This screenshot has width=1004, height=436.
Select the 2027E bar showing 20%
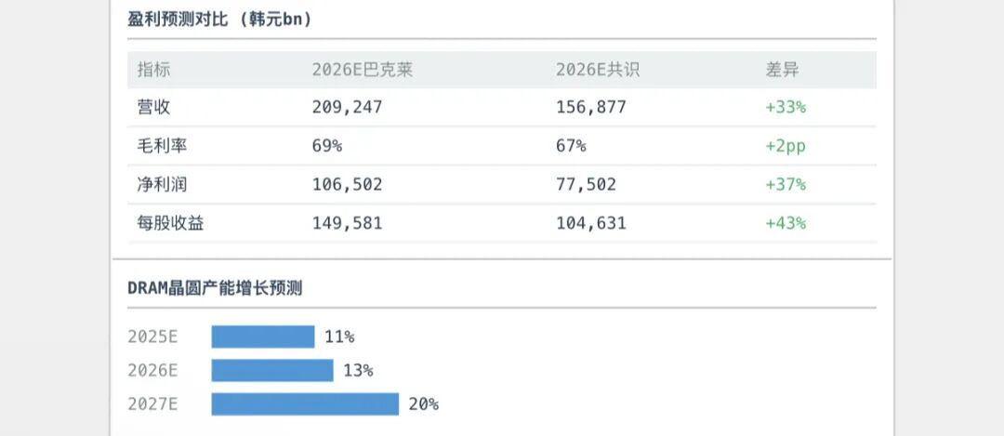pos(305,403)
